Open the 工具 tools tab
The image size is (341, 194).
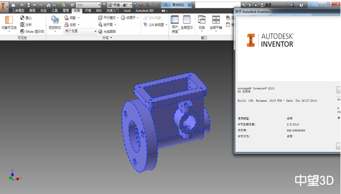pos(55,11)
